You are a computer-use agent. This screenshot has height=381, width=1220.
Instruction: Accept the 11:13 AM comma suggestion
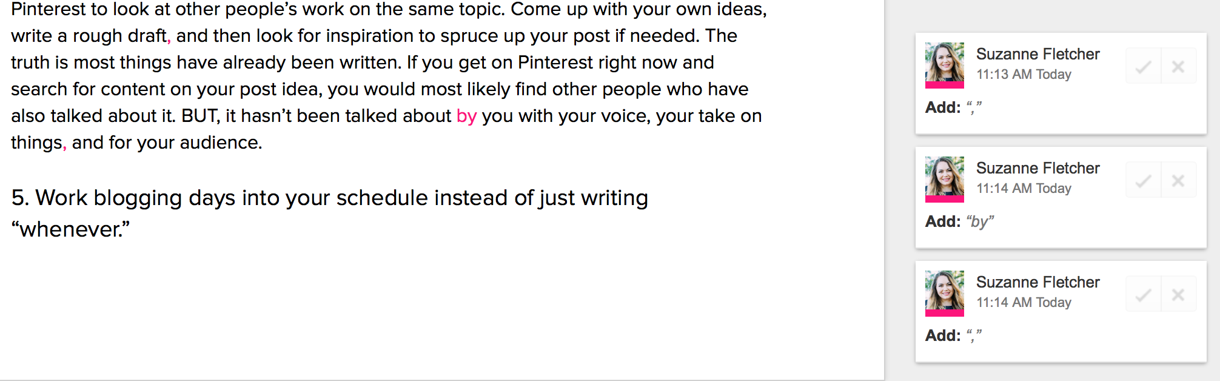[1144, 66]
